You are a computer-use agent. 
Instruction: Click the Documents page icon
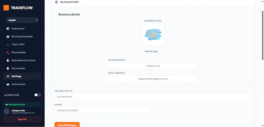pyautogui.click(x=8, y=68)
